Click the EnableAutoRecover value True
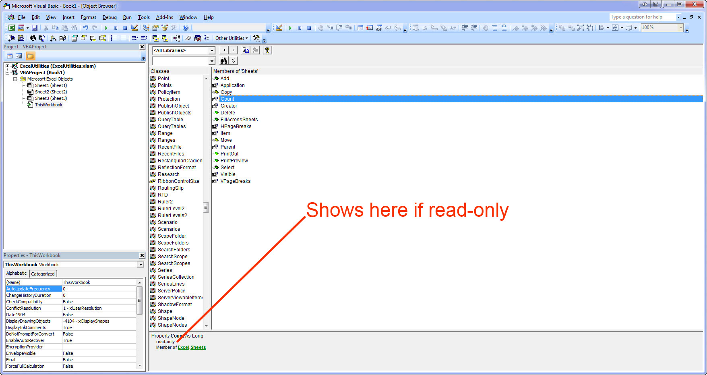Screen dimensions: 707x375 (67, 340)
